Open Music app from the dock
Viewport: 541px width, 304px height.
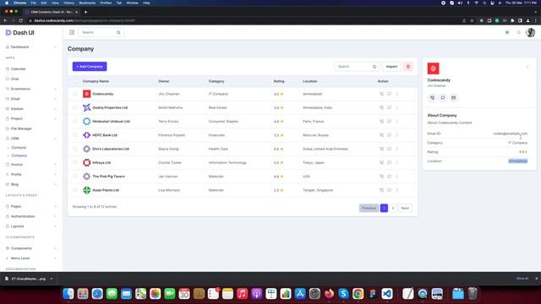(243, 294)
